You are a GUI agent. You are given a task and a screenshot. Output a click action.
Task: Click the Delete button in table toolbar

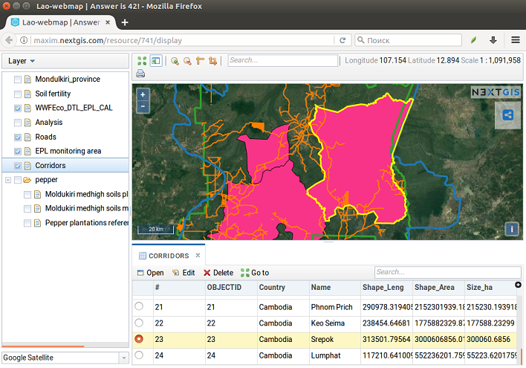click(x=218, y=273)
